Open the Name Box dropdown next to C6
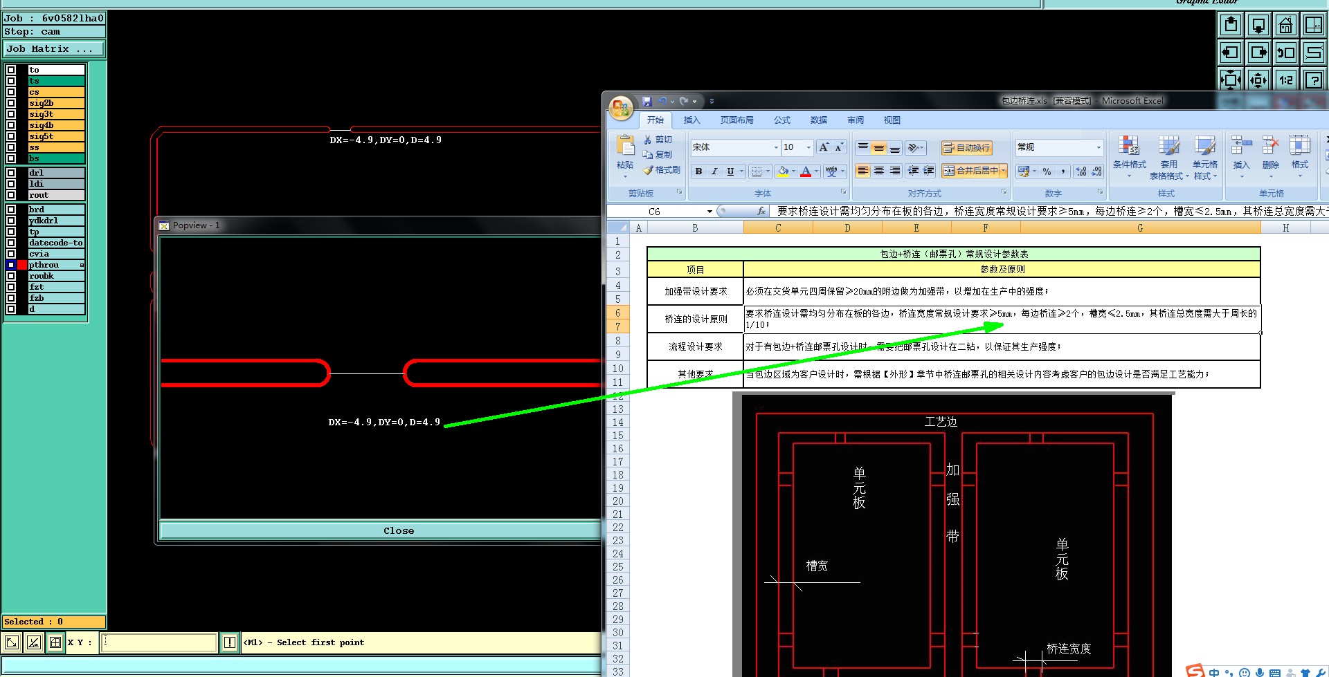1329x677 pixels. [x=709, y=212]
